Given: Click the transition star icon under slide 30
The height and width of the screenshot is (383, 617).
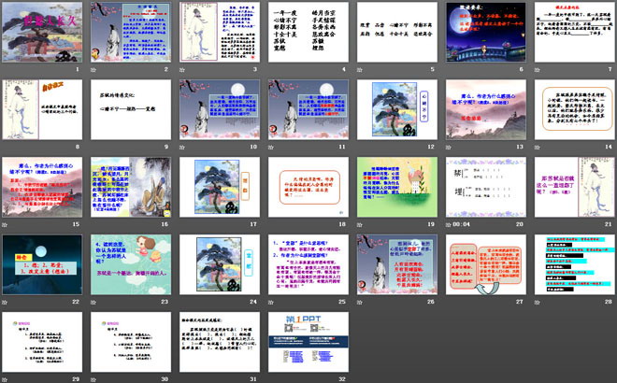Looking at the screenshot, I should [x=93, y=379].
